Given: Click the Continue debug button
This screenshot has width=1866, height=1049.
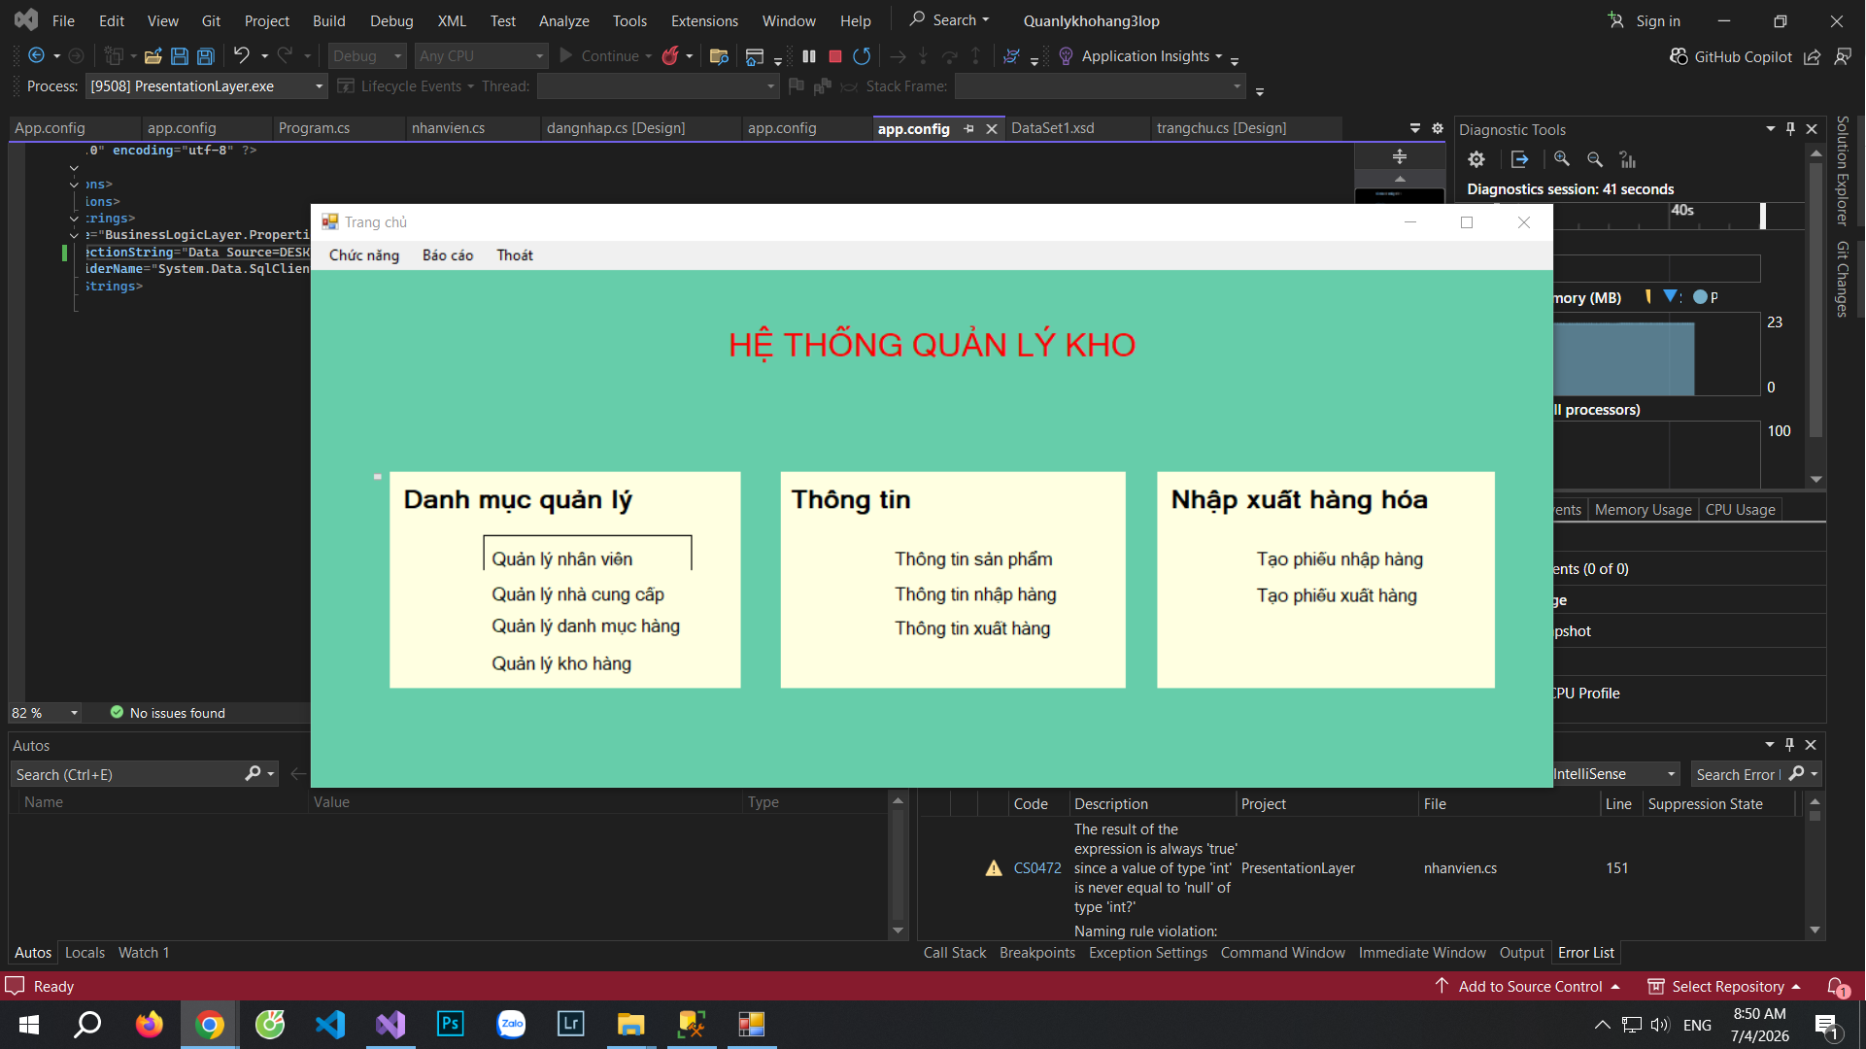Looking at the screenshot, I should [x=599, y=56].
